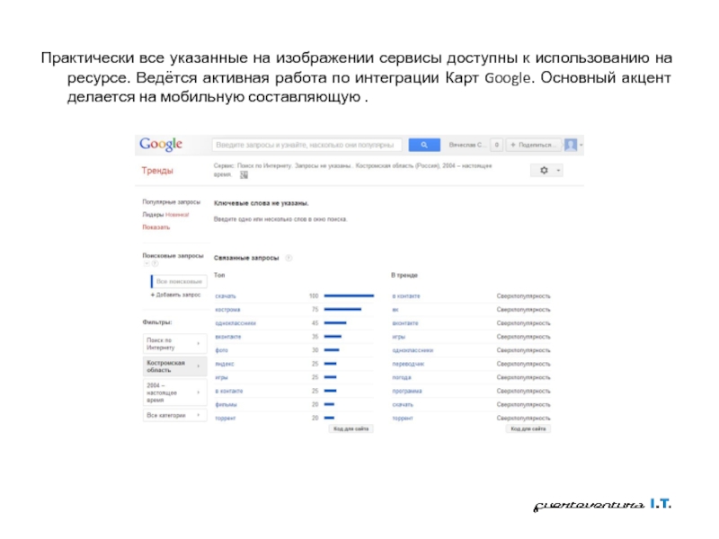Click the fuenteventura I.T. logo

[602, 505]
